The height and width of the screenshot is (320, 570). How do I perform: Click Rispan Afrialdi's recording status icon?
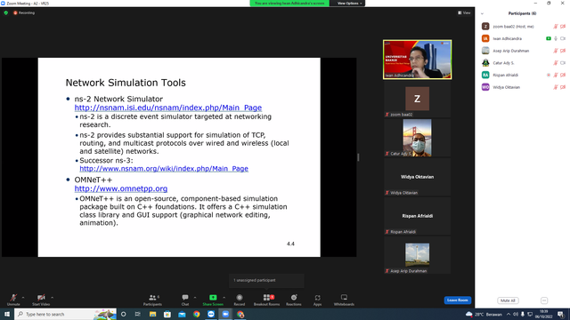pyautogui.click(x=549, y=75)
